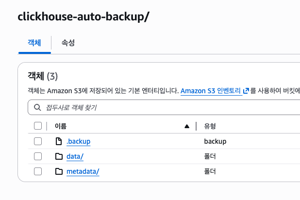The width and height of the screenshot is (300, 200).
Task: Click the ascending sort arrow in 이름 column
Action: 187,126
